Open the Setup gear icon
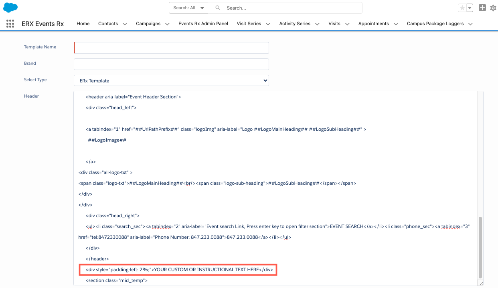 493,8
